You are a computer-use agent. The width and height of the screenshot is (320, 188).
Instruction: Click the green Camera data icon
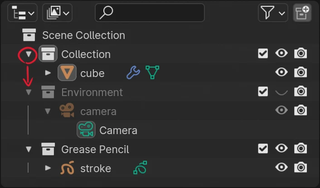86,130
